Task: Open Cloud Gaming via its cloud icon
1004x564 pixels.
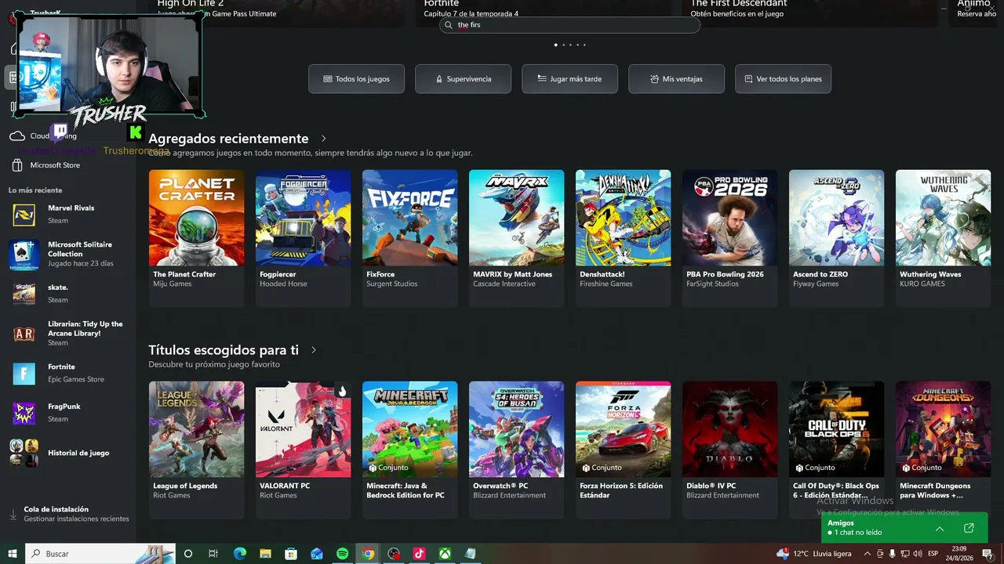Action: tap(17, 136)
